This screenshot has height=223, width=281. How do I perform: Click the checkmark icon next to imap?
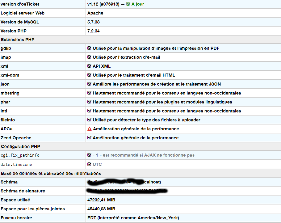click(x=89, y=57)
